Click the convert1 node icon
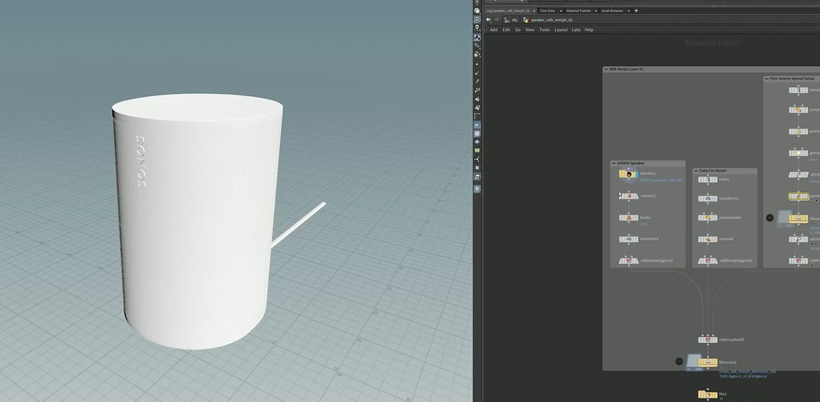This screenshot has width=820, height=402. (628, 196)
